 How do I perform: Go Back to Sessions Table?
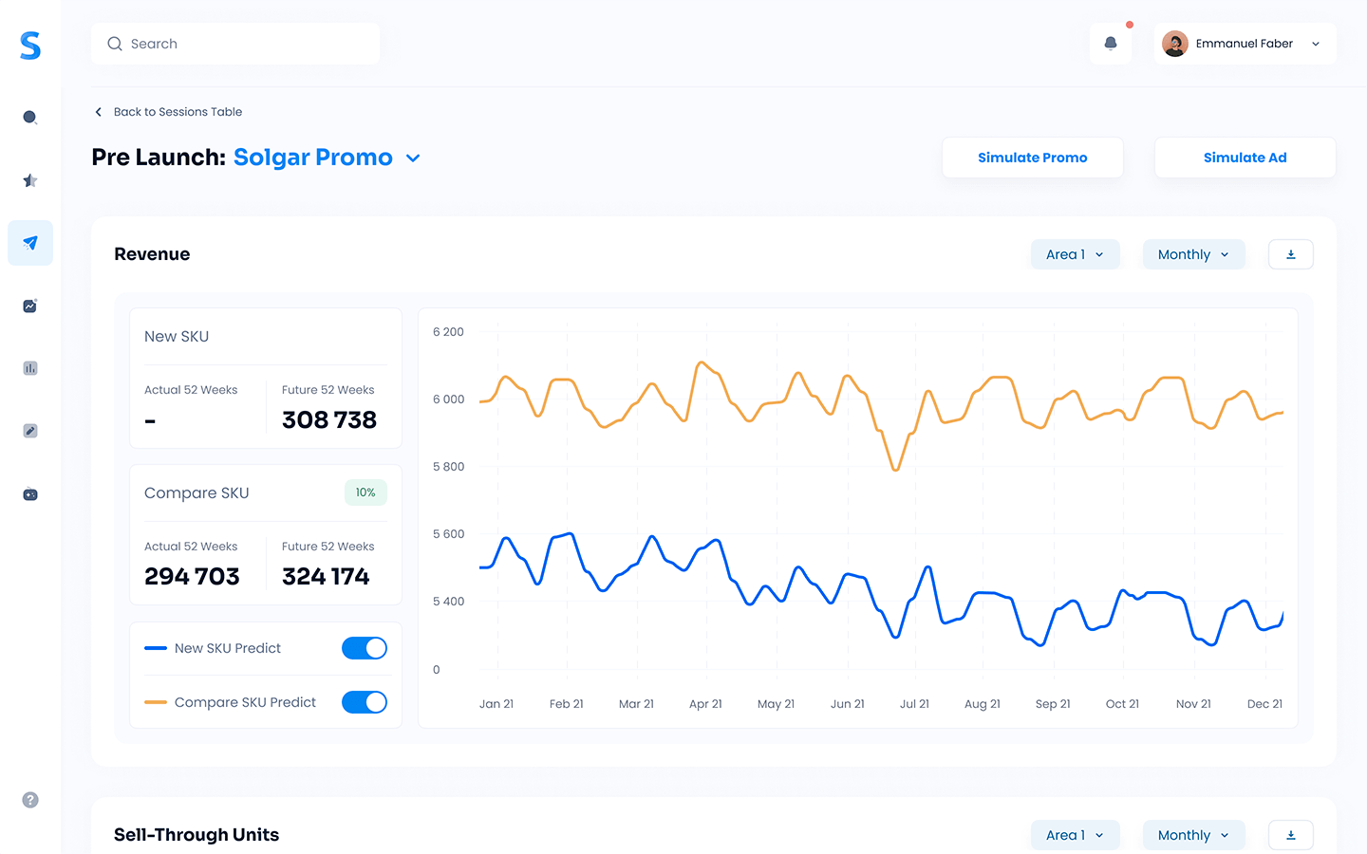178,112
